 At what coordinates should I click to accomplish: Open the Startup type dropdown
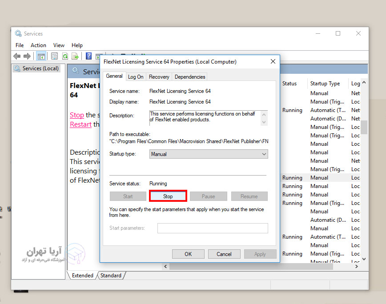208,154
